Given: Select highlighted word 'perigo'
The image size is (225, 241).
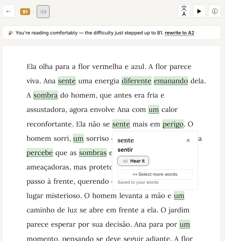Looking at the screenshot, I should (x=173, y=124).
